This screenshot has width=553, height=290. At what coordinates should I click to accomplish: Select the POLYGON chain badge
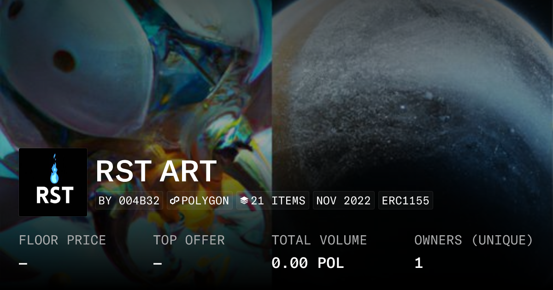pos(200,201)
